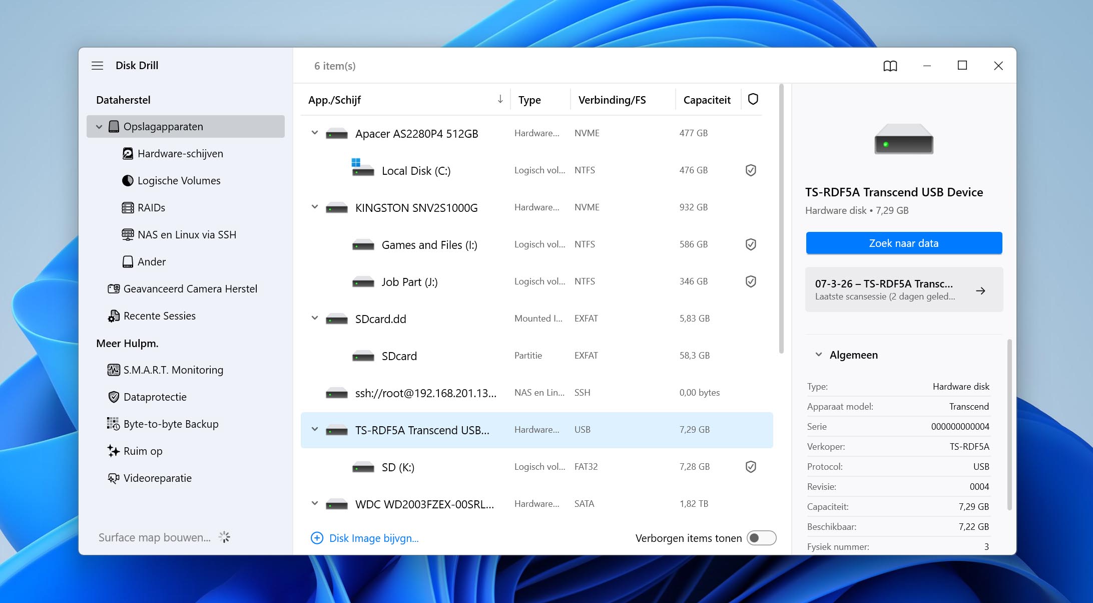
Task: Click the device list vertical scrollbar
Action: 781,219
